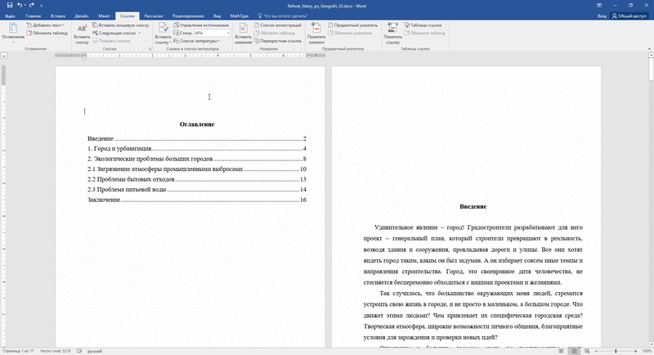Click the proofing check icon in status bar
This screenshot has height=355, width=654.
pyautogui.click(x=79, y=351)
